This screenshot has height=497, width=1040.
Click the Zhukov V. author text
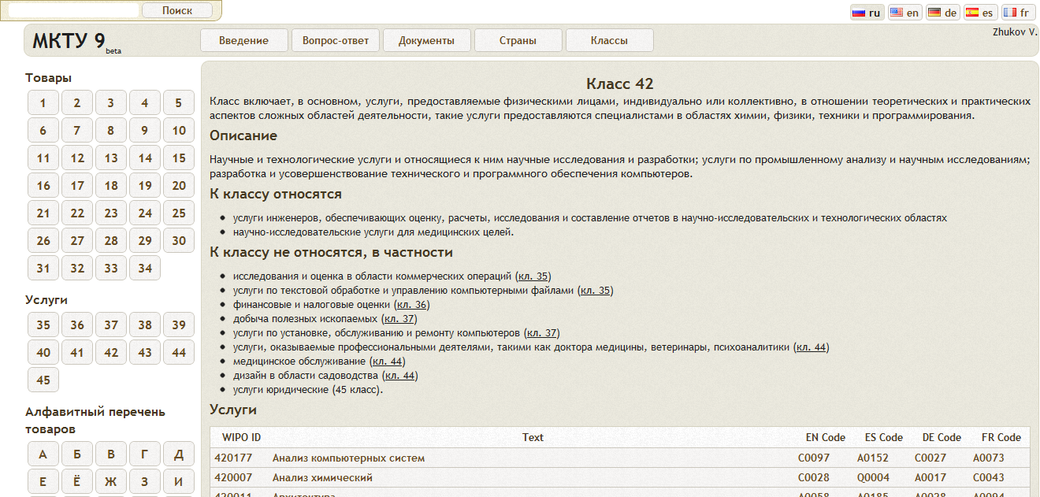click(x=1015, y=32)
